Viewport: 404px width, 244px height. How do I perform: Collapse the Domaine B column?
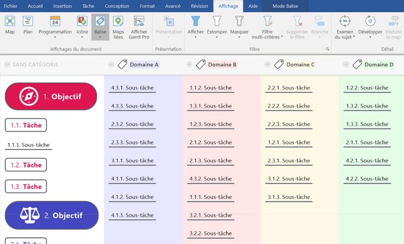point(189,65)
